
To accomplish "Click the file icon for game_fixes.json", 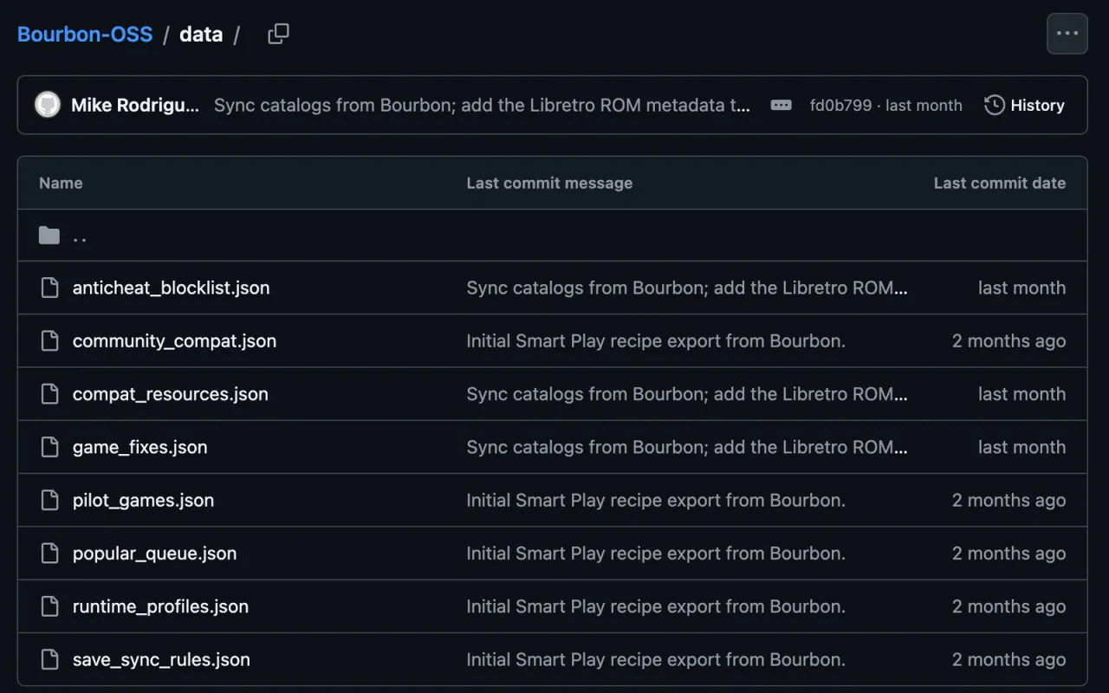I will pyautogui.click(x=49, y=447).
